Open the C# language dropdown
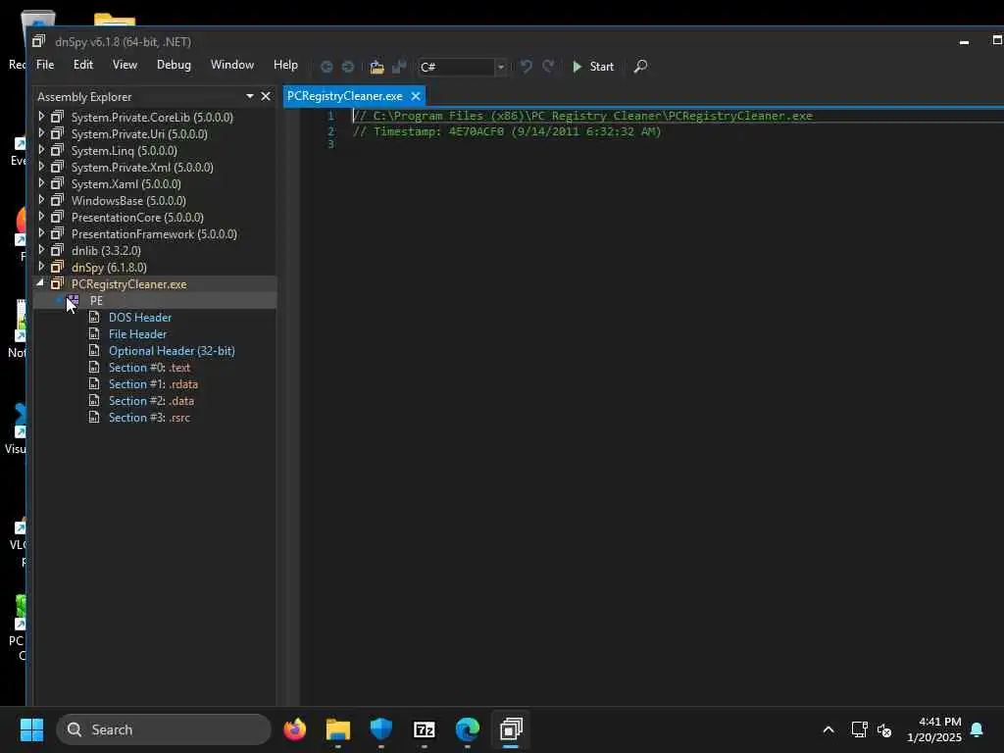 pos(501,67)
